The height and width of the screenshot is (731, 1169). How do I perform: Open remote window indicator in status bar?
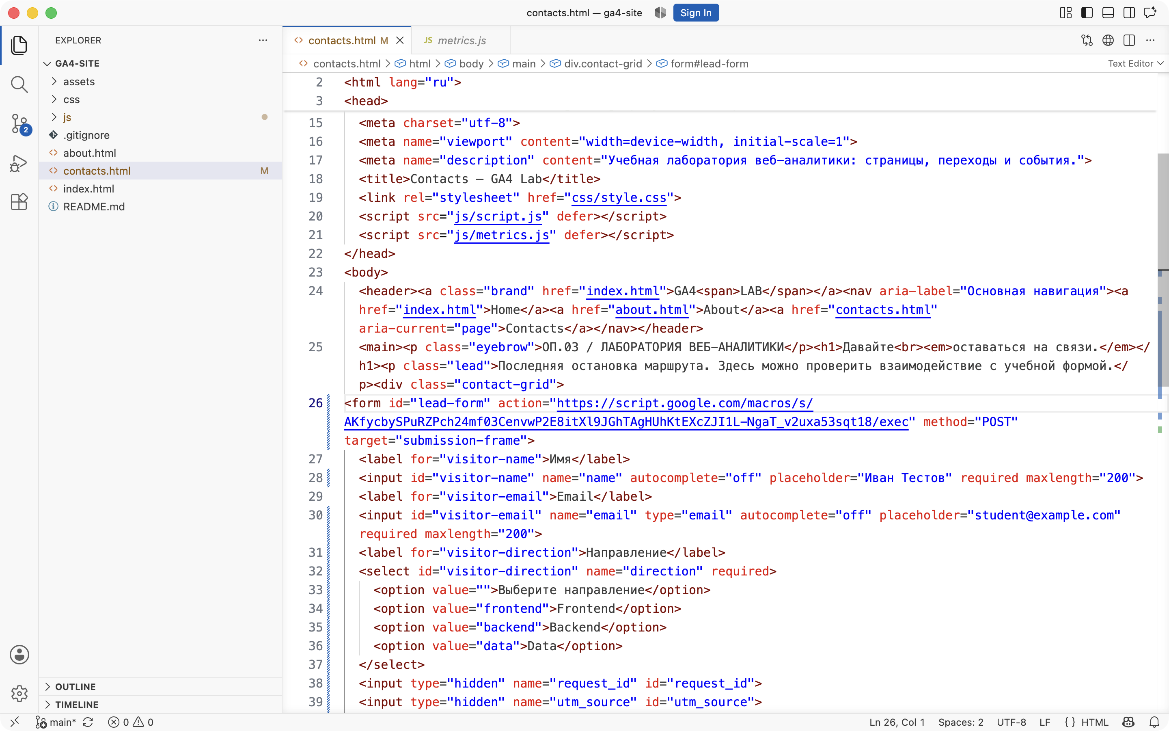pyautogui.click(x=15, y=722)
